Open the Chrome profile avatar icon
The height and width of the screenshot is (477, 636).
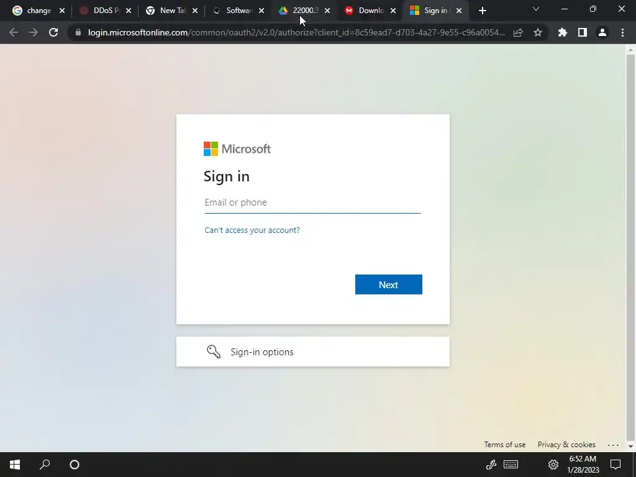point(602,32)
